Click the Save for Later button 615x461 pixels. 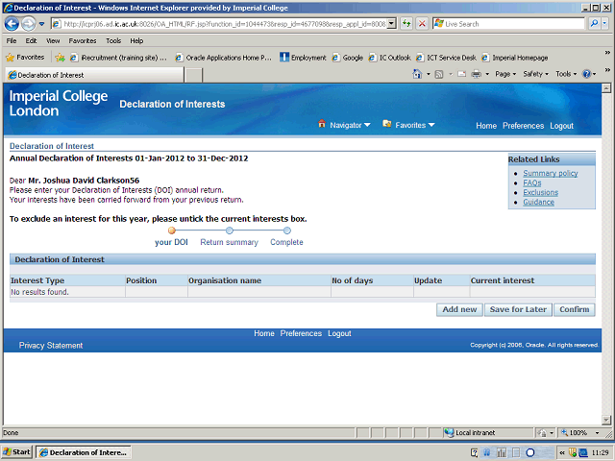[x=518, y=309]
